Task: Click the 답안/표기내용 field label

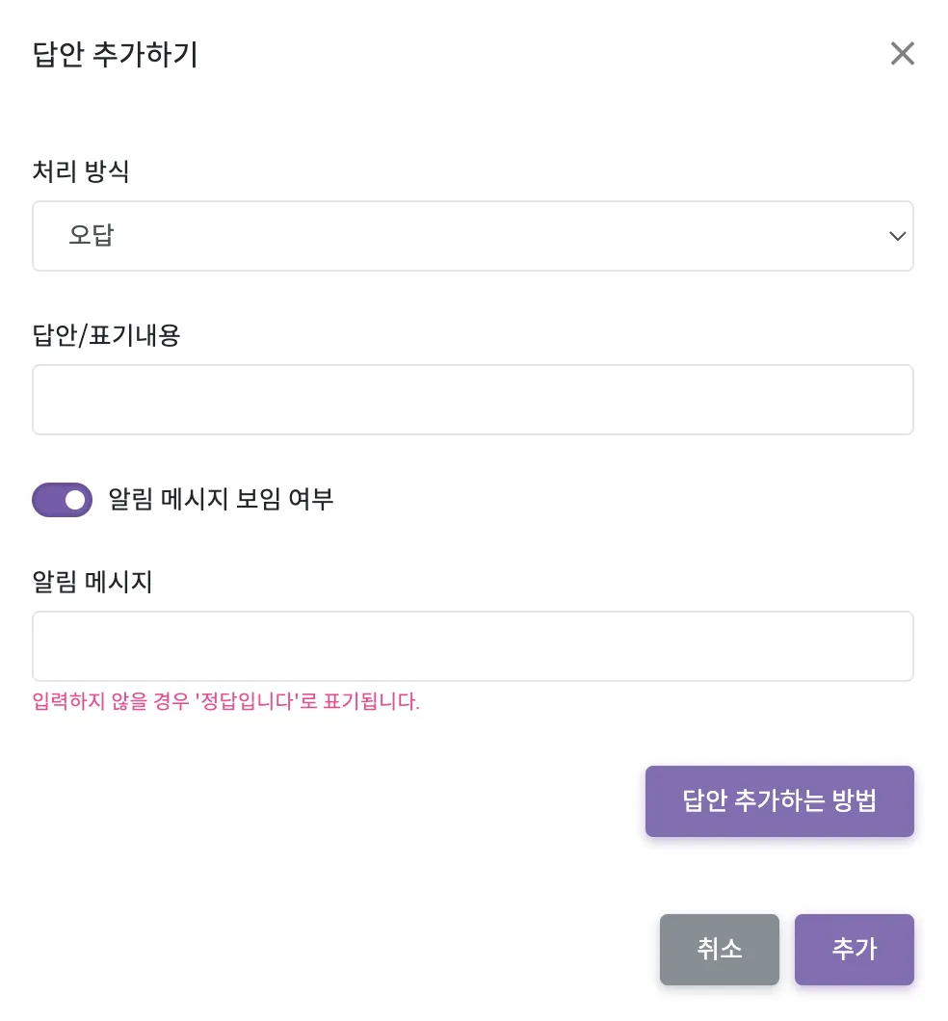Action: 106,336
